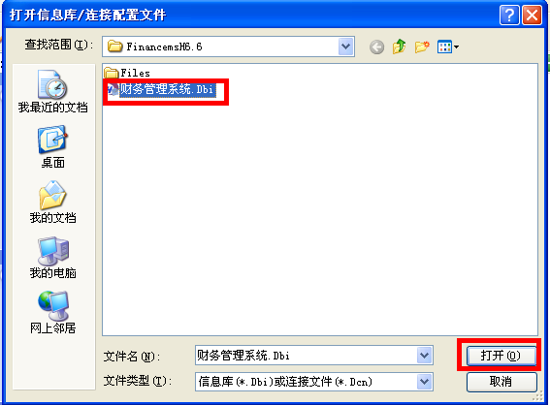This screenshot has width=550, height=405.
Task: Open 我的文档 in the places bar
Action: 53,202
